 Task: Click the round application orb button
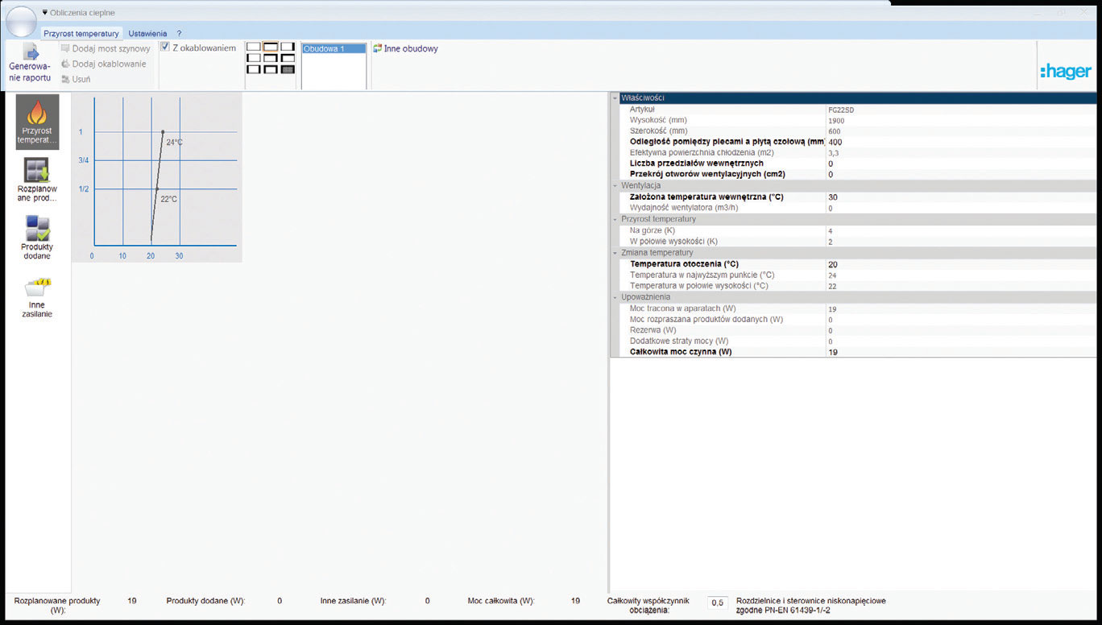tap(21, 22)
